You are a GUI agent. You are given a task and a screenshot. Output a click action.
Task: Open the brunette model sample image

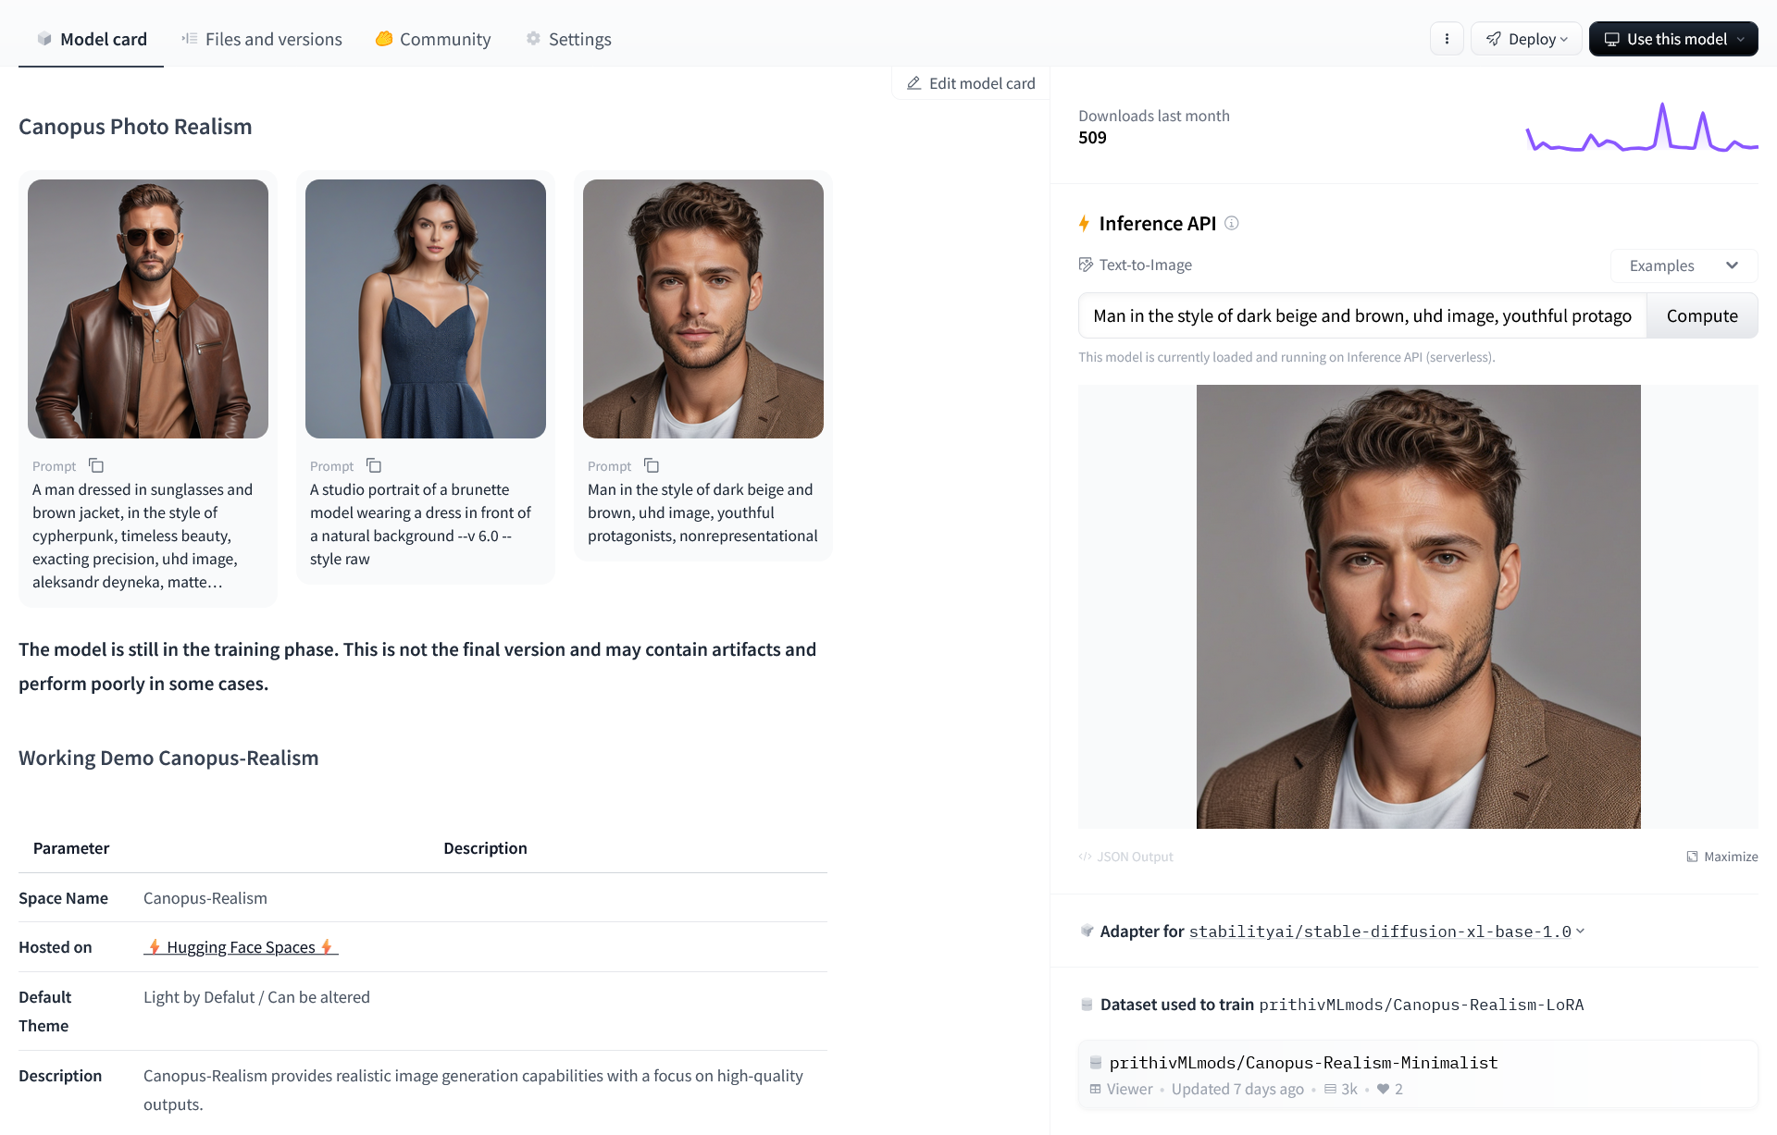[426, 309]
